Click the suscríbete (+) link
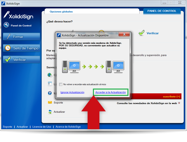The height and width of the screenshot is (142, 187). [x=172, y=97]
